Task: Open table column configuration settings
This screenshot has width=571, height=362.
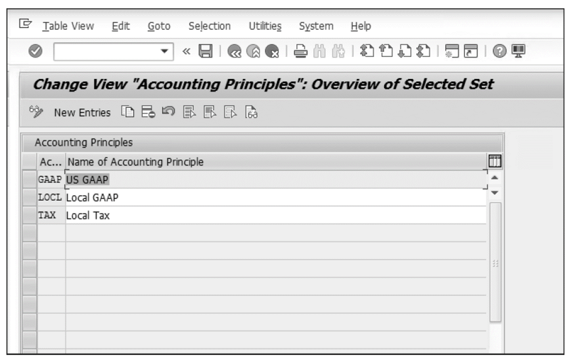Action: pos(495,161)
